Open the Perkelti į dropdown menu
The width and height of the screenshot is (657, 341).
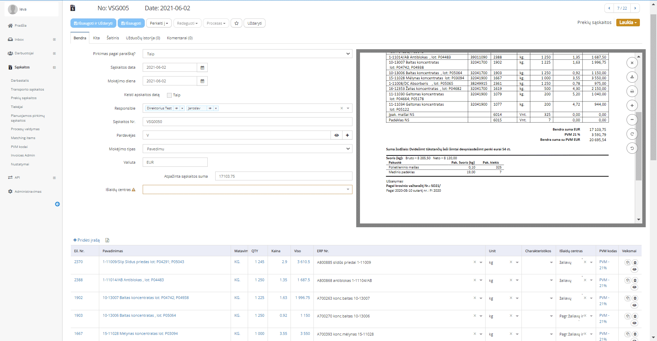click(x=159, y=23)
